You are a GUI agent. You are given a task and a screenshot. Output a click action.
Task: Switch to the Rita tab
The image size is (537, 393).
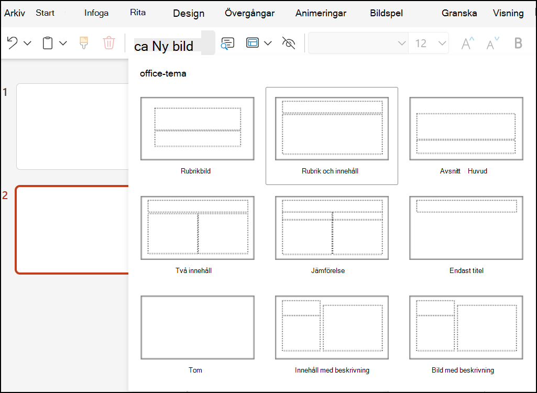point(138,13)
